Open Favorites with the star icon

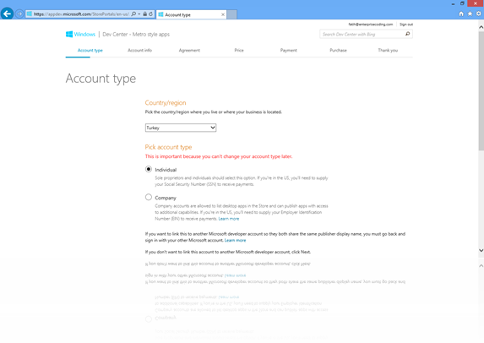[x=470, y=14]
